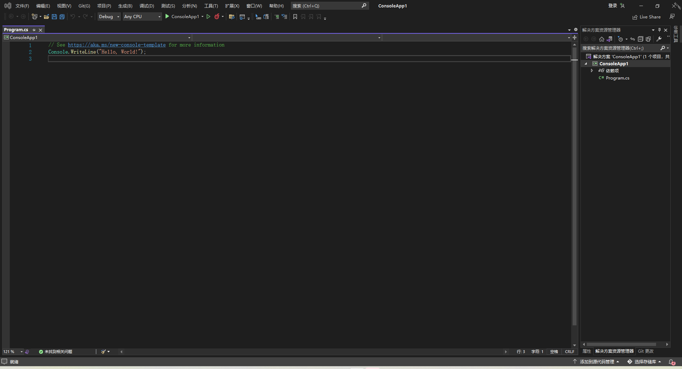Open the 帮助(H) menu

(276, 6)
